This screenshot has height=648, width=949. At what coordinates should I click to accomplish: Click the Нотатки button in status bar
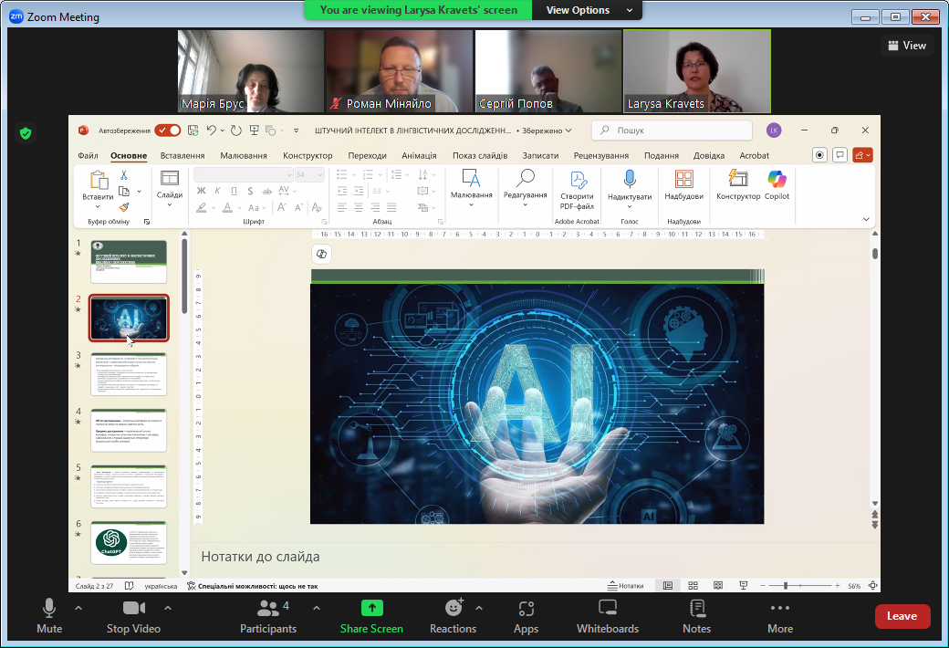pyautogui.click(x=626, y=586)
